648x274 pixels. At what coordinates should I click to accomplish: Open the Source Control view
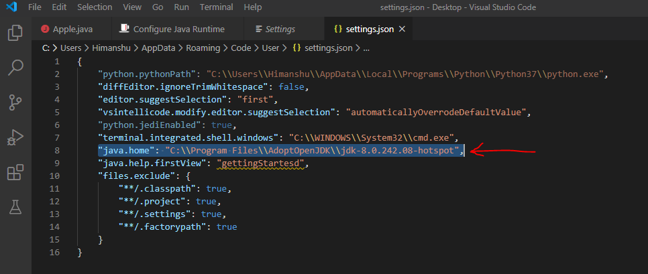click(x=15, y=102)
